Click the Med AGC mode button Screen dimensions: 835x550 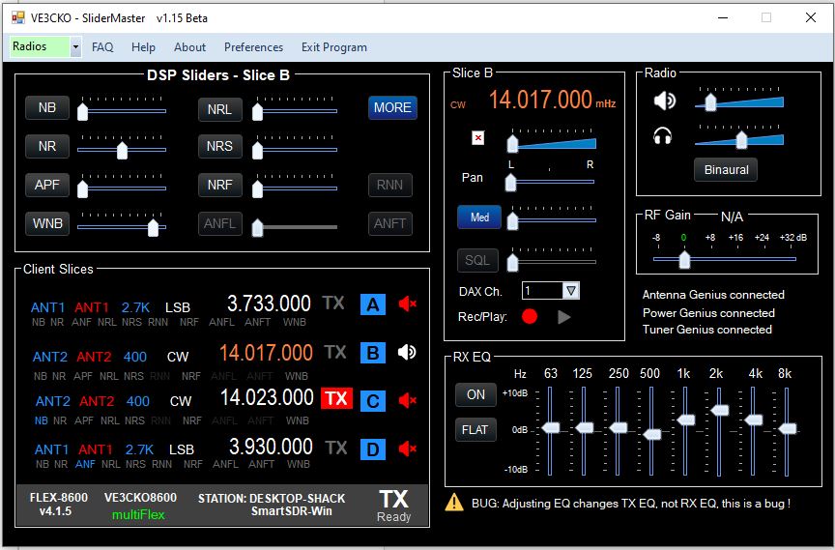coord(479,217)
